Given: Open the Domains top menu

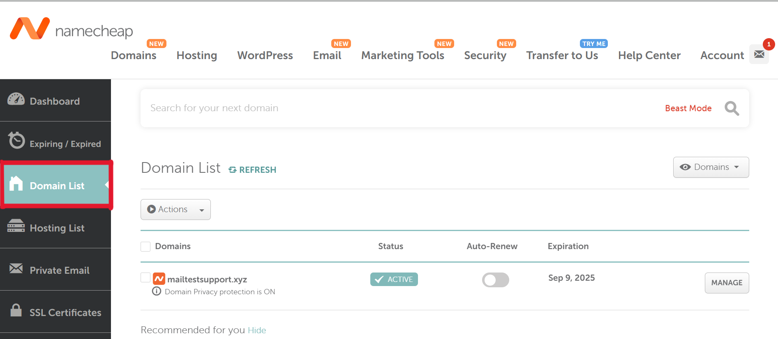Looking at the screenshot, I should [134, 55].
